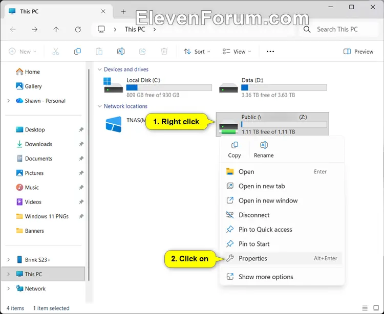Open Documents in the sidebar
Screen dimensions: 384x314
pyautogui.click(x=34, y=159)
